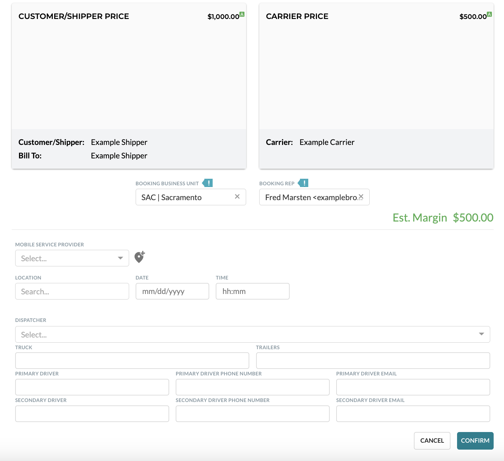Click the Time hh:mm field

pyautogui.click(x=253, y=291)
